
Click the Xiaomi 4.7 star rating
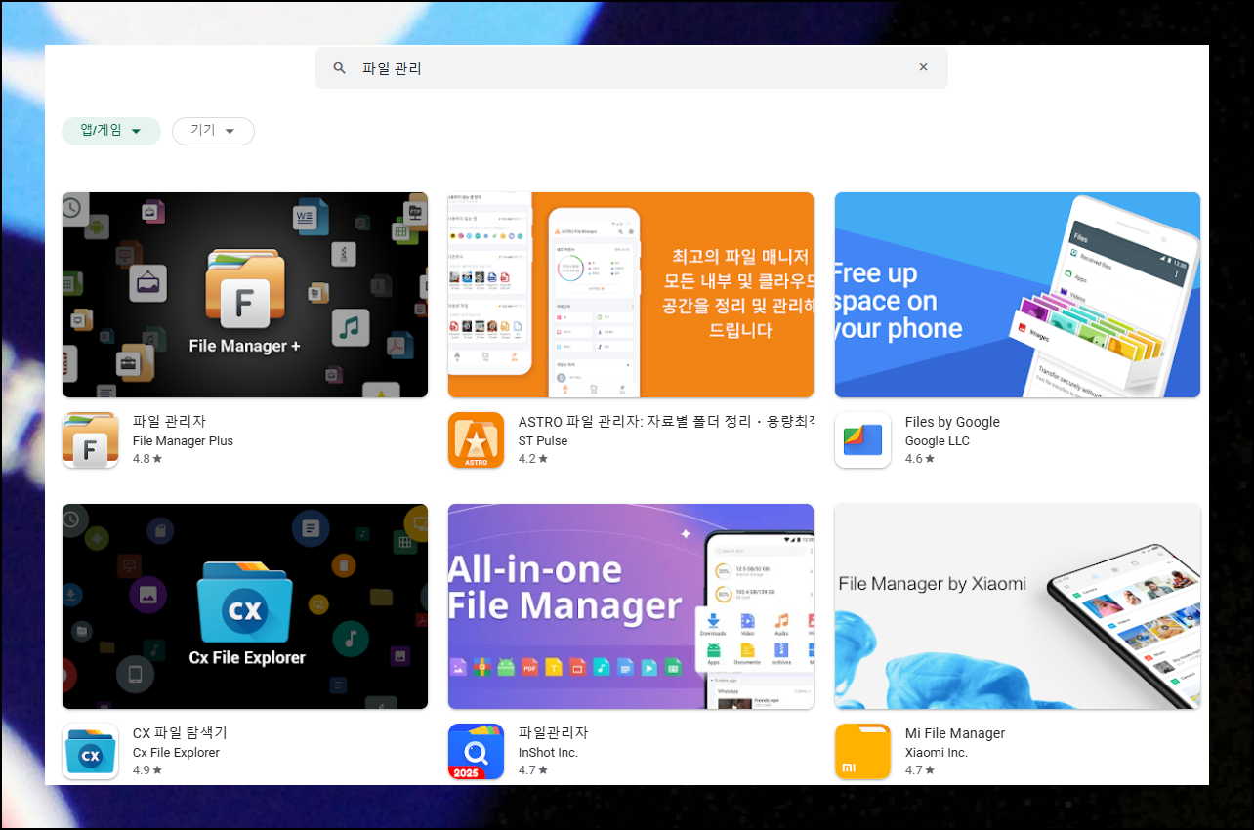pyautogui.click(x=920, y=769)
